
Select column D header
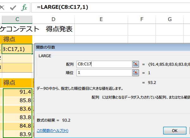[x=53, y=19]
